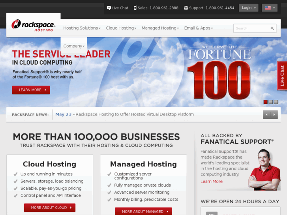Click 'Up and running in minutes' text

[x=47, y=174]
